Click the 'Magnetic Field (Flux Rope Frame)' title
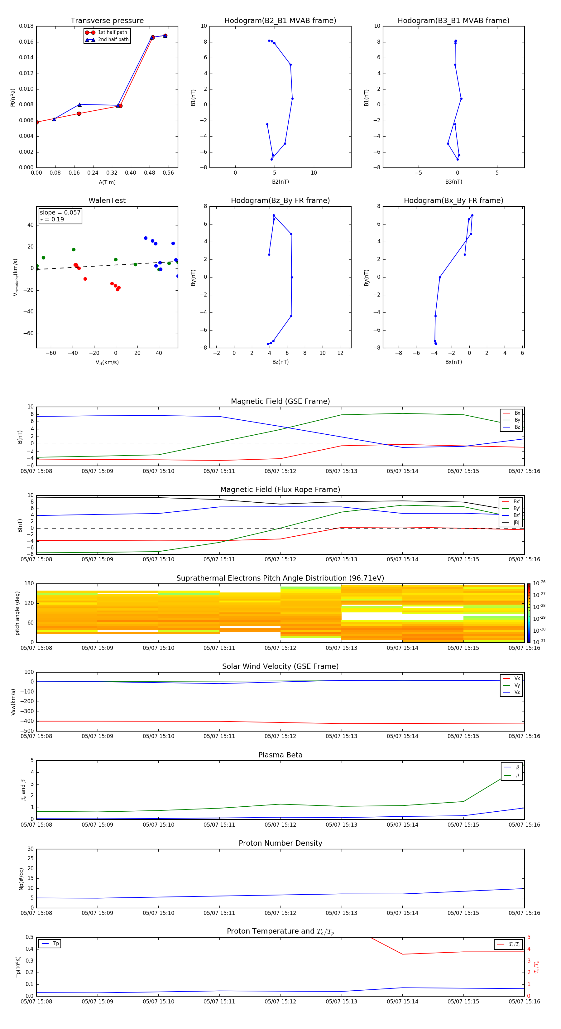Viewport: 561px width, 1029px height. click(280, 489)
